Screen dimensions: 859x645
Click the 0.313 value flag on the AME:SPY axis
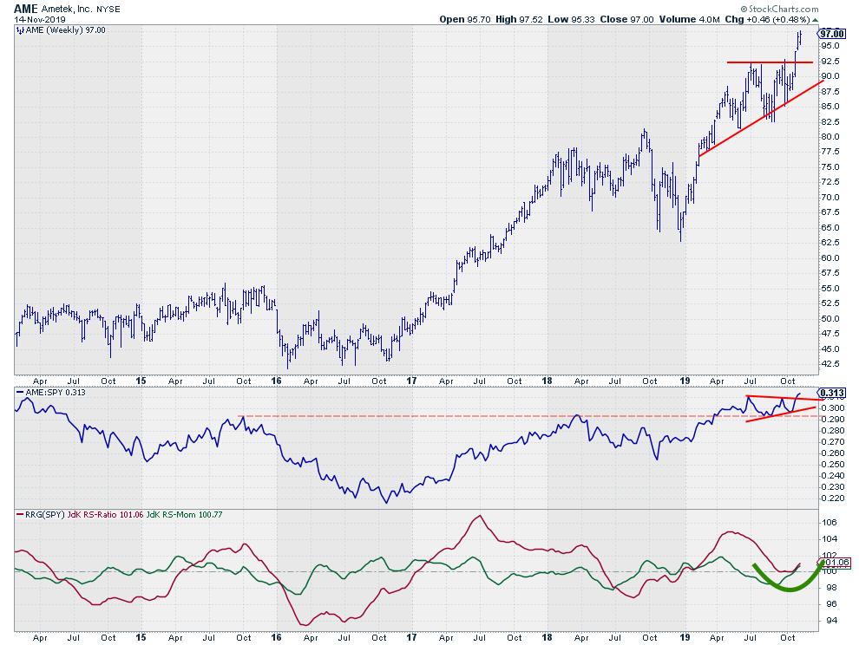coord(832,393)
